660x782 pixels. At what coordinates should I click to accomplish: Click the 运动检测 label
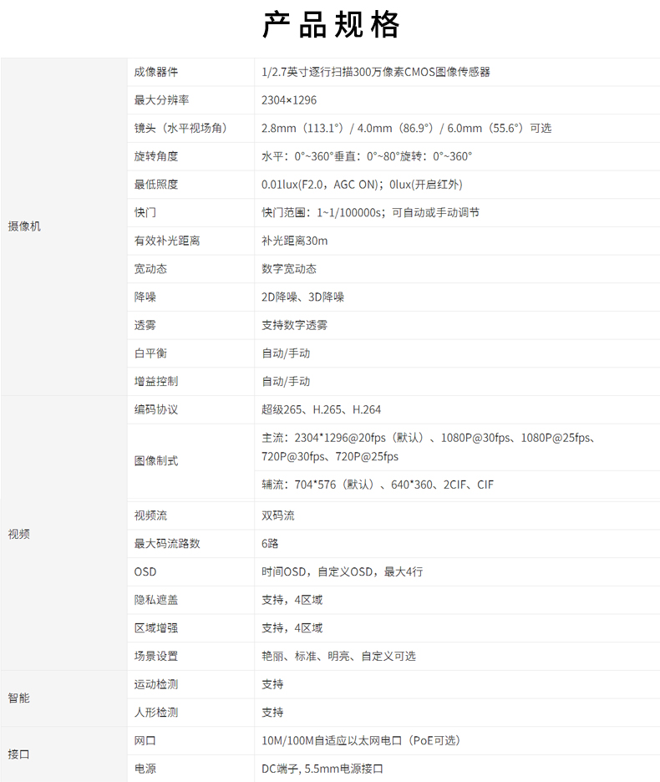(x=155, y=684)
